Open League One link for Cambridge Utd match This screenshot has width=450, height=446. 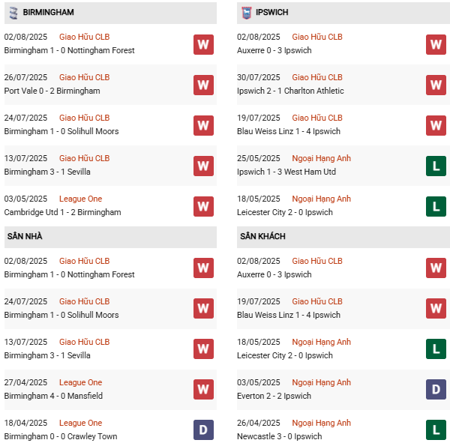[80, 199]
